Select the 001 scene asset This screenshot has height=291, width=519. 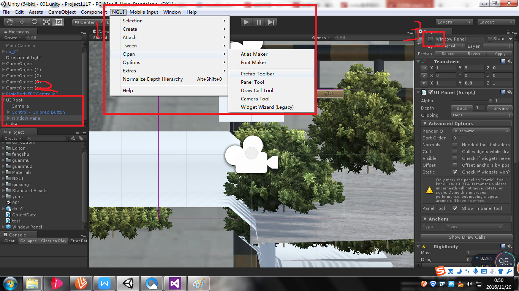16,203
